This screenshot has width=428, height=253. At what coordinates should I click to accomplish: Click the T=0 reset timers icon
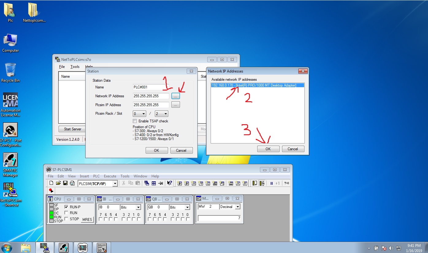(287, 183)
